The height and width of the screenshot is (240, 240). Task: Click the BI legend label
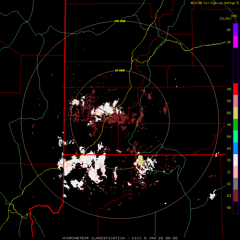pos(229,196)
